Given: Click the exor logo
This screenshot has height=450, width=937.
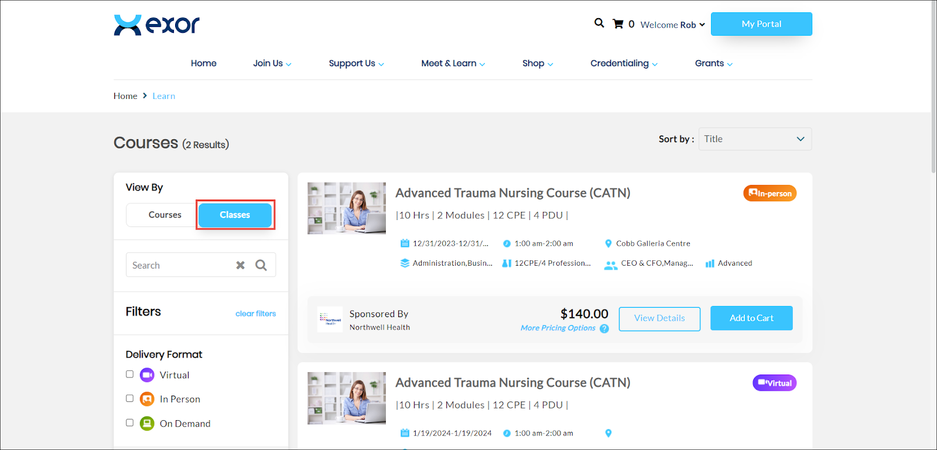Looking at the screenshot, I should pos(156,25).
